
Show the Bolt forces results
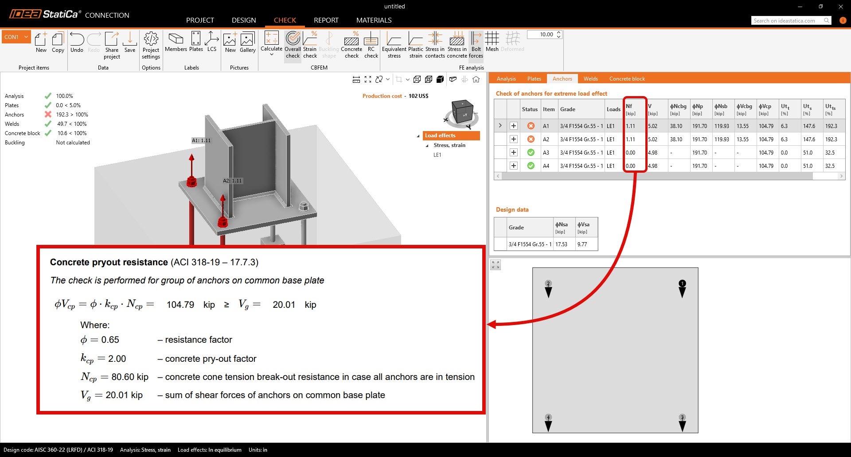tap(476, 44)
